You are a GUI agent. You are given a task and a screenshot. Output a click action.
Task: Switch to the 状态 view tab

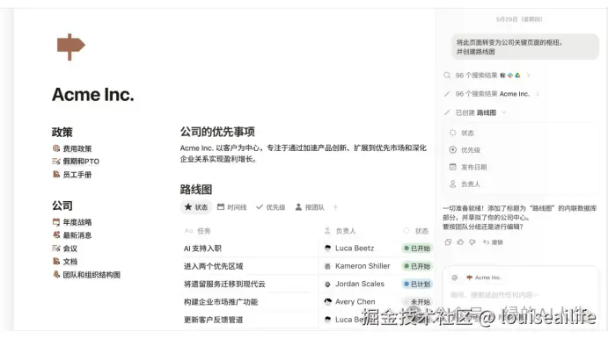196,207
